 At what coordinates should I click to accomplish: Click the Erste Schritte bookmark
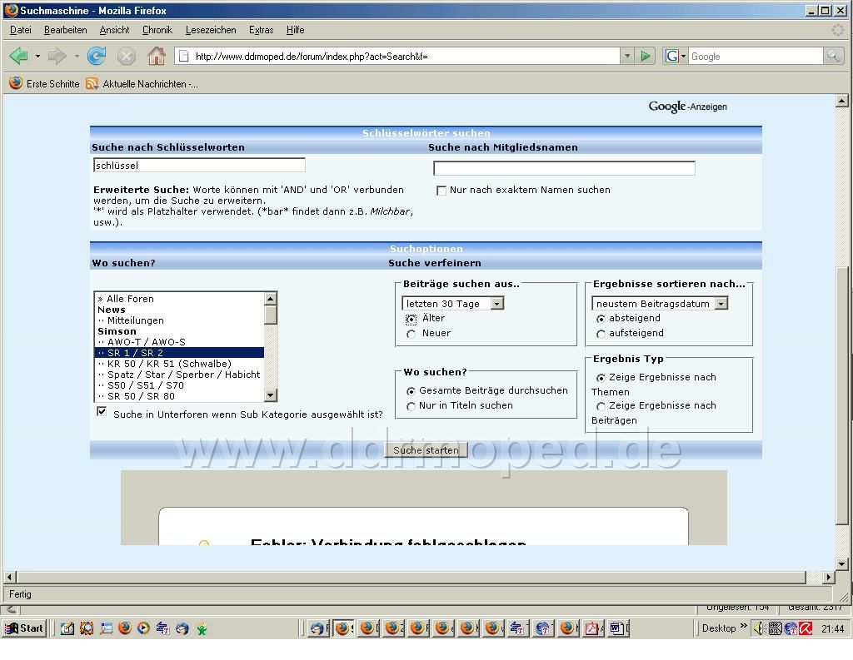[44, 84]
